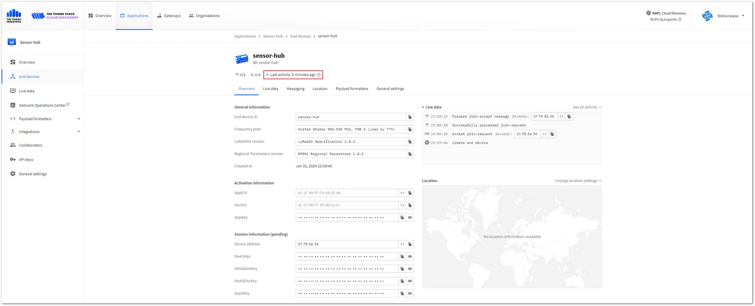The width and height of the screenshot is (755, 306).
Task: Copy the Frequency plan value
Action: pos(410,129)
